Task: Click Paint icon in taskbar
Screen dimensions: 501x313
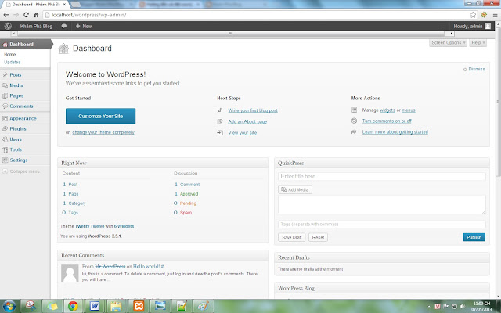Action: pos(204,306)
